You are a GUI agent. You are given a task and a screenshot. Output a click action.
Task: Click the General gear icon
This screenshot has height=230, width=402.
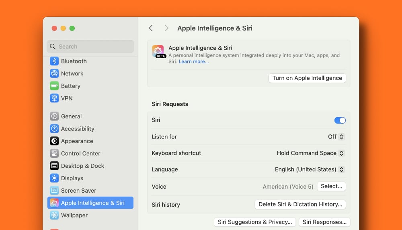(54, 116)
